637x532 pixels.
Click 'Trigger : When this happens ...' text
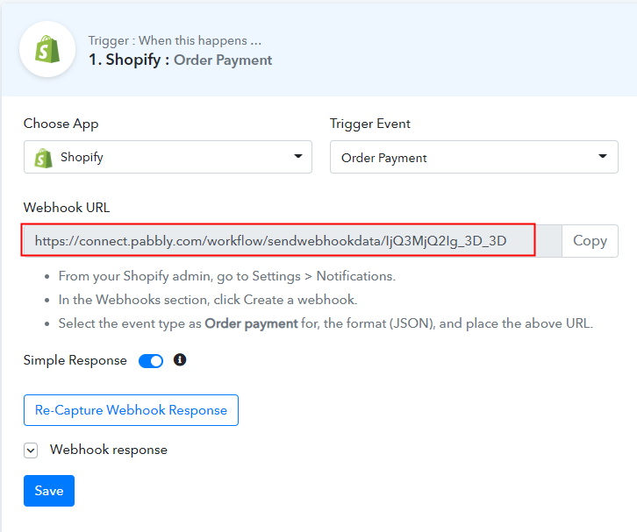pyautogui.click(x=175, y=40)
